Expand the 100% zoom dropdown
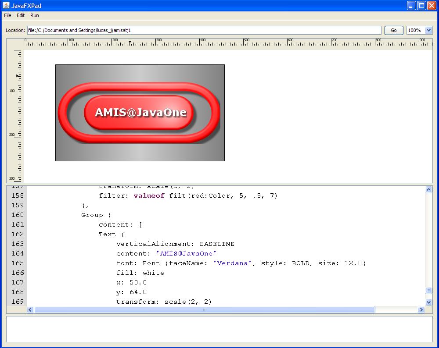This screenshot has height=348, width=439. tap(428, 30)
